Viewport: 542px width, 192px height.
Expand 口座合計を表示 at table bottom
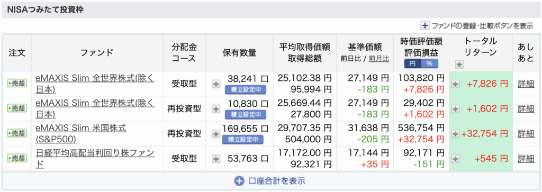(270, 180)
